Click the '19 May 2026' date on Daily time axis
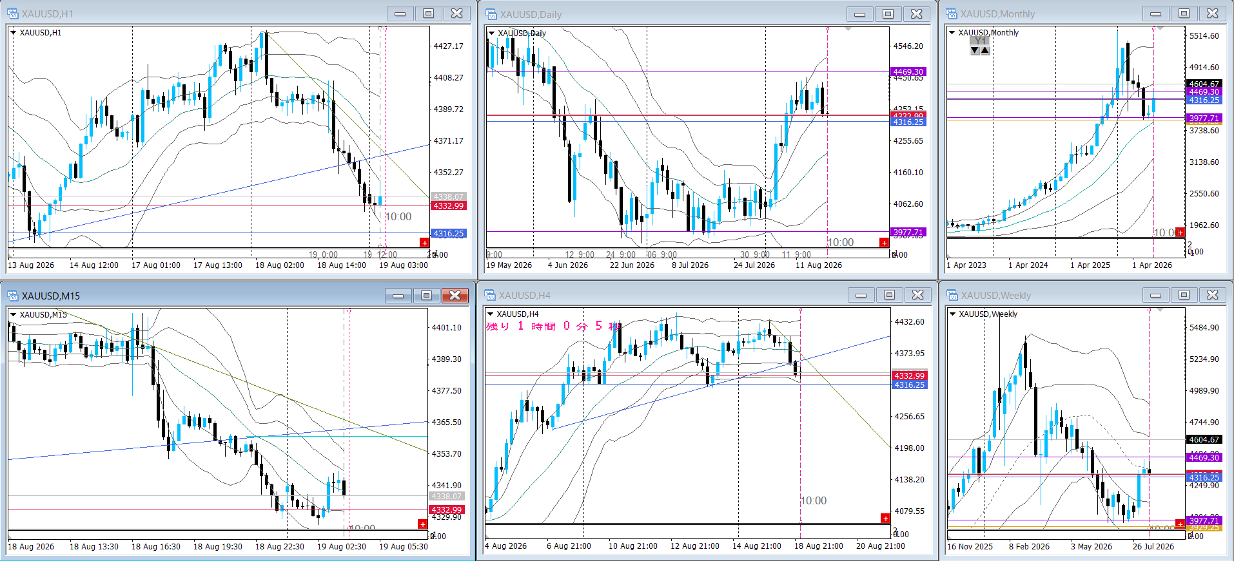Viewport: 1234px width, 561px height. click(509, 265)
